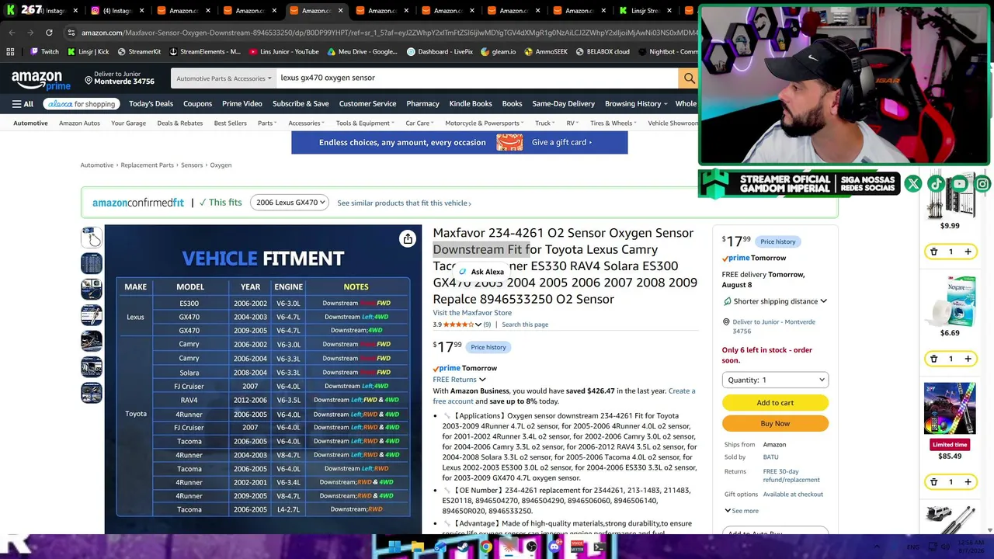Image resolution: width=994 pixels, height=559 pixels.
Task: Click See similar products that fit this vehicle
Action: pos(404,203)
